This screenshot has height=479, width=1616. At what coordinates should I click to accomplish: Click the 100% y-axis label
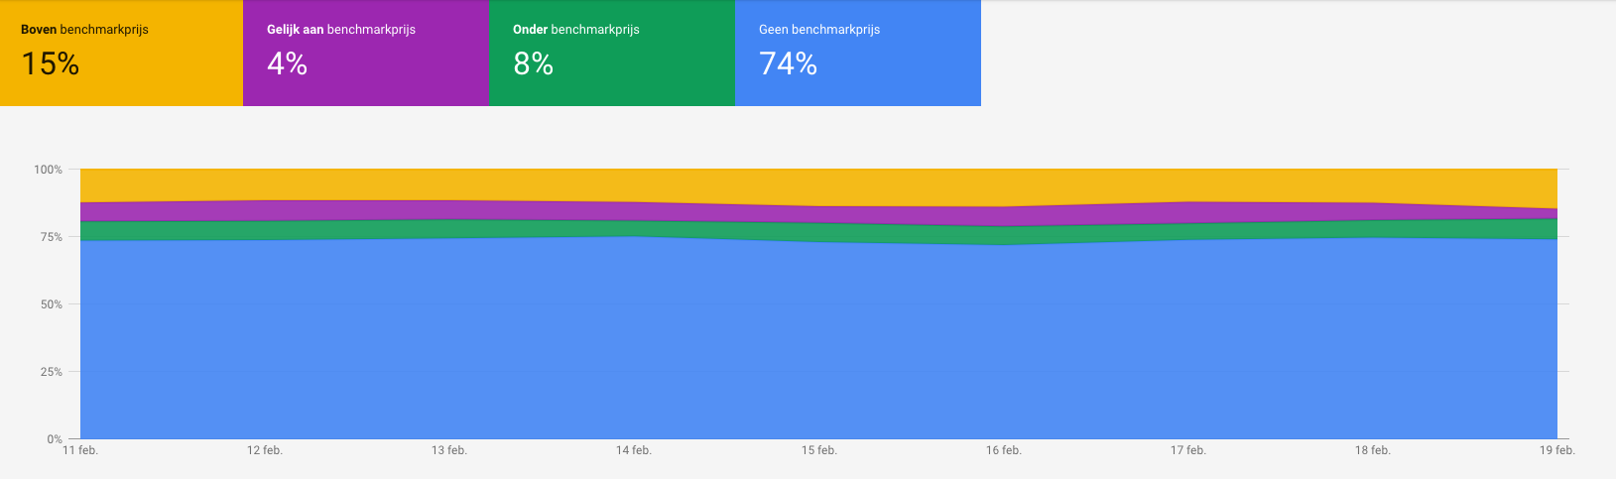pos(48,170)
